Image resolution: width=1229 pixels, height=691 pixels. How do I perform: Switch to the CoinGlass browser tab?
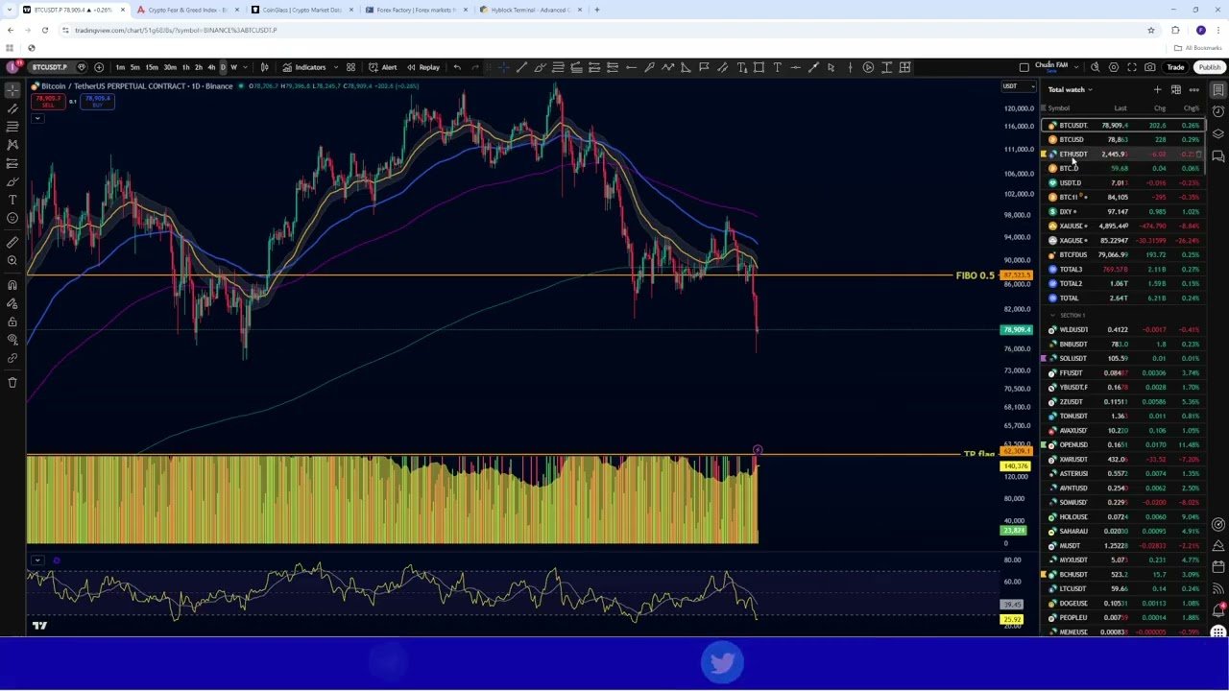pyautogui.click(x=301, y=10)
